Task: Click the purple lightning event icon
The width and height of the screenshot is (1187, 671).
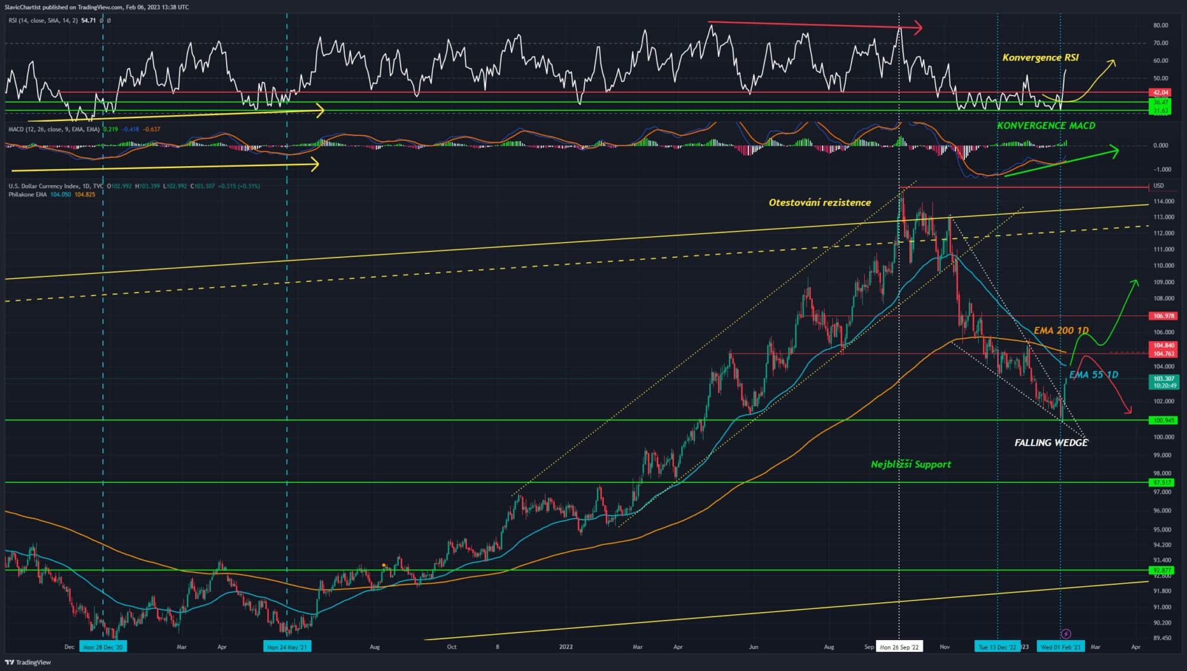Action: (x=1066, y=634)
